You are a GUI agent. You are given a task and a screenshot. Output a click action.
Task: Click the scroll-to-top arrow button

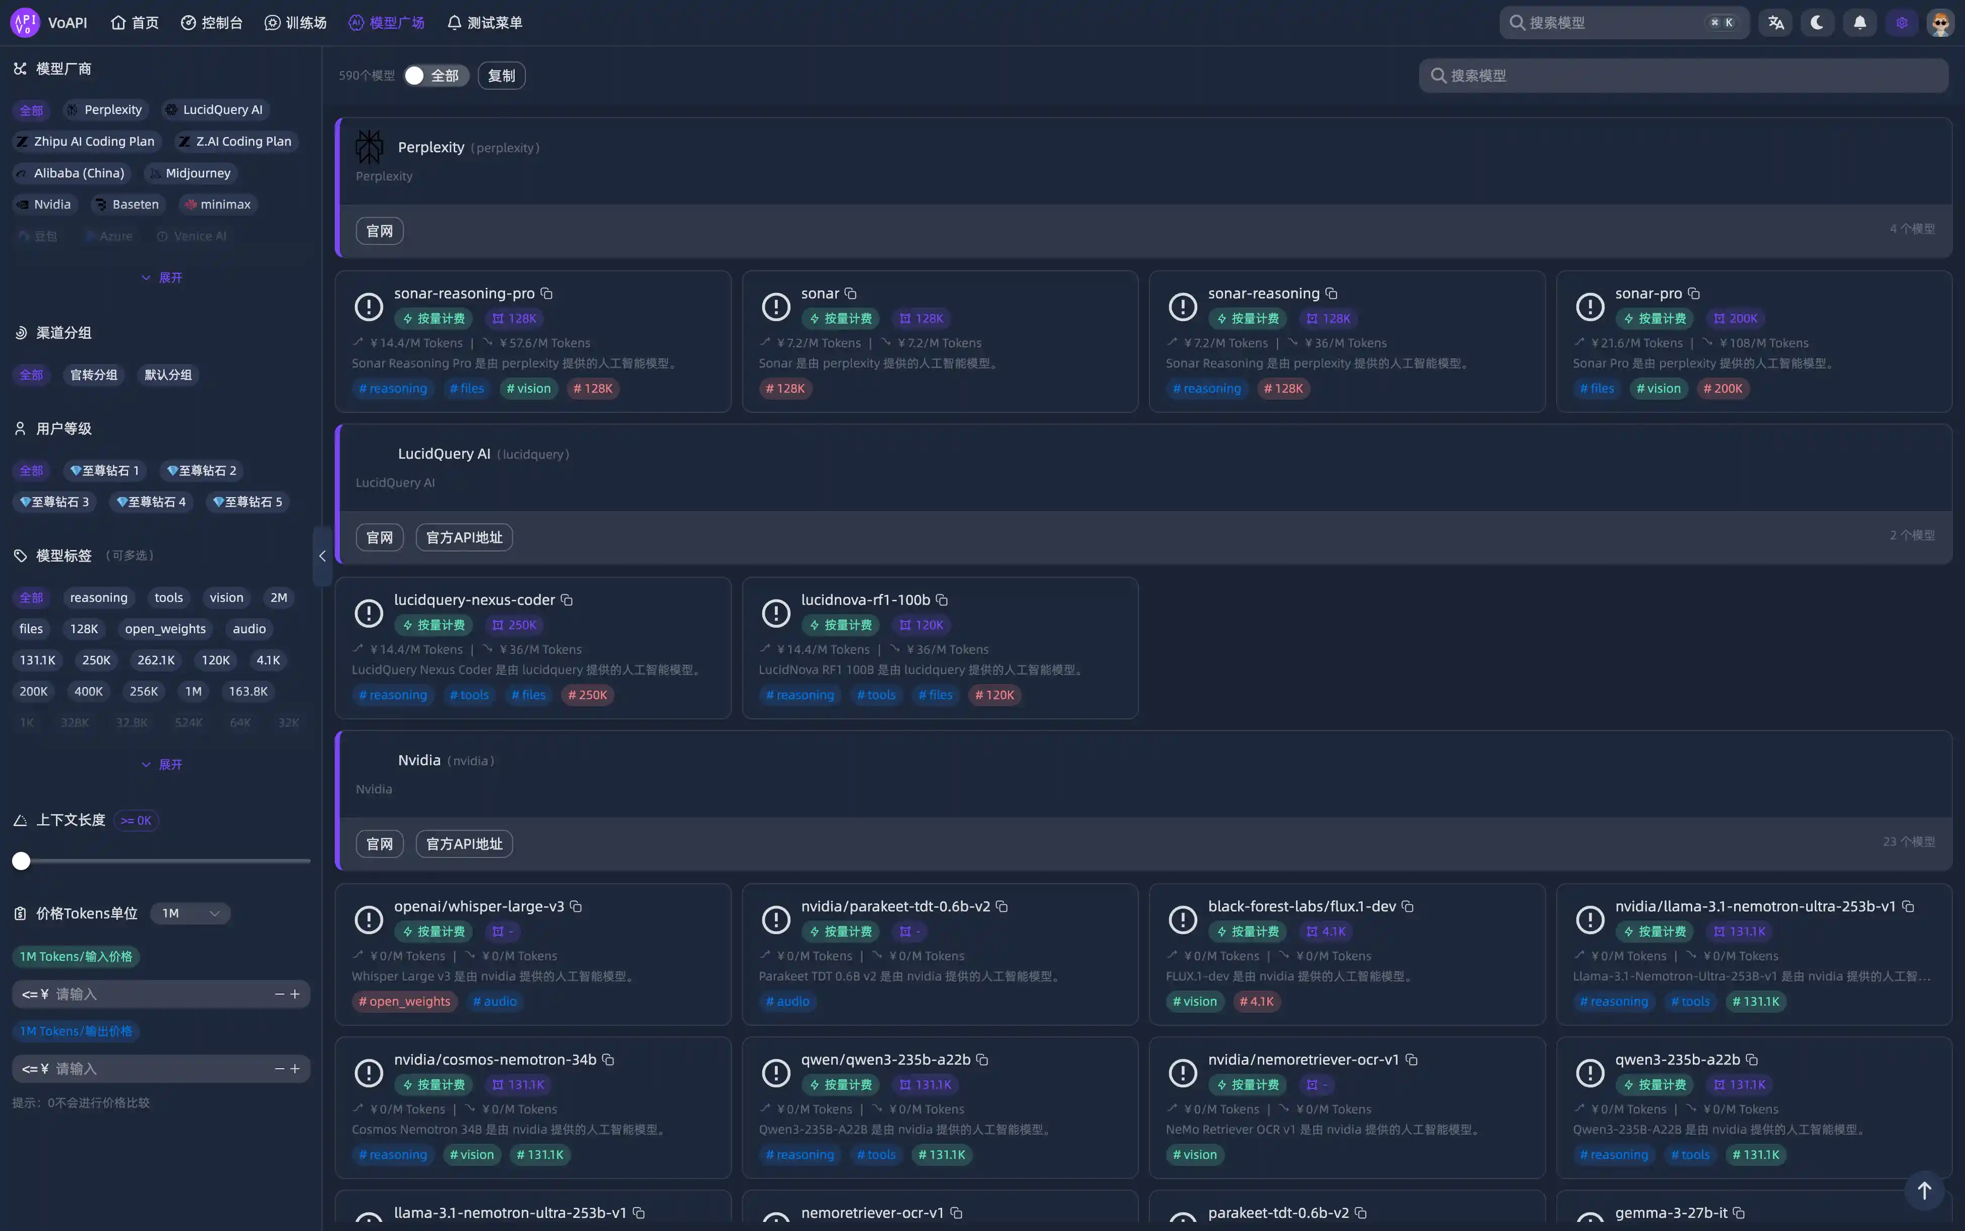coord(1924,1190)
